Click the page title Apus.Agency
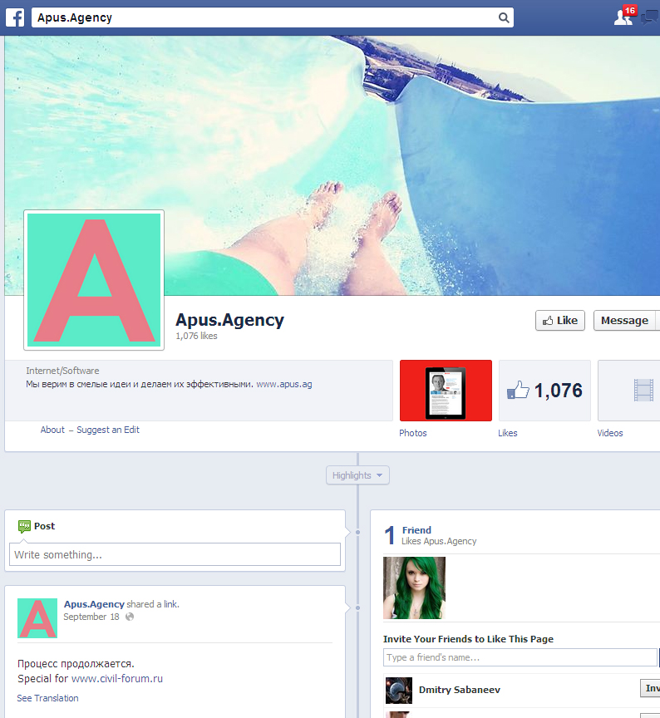The height and width of the screenshot is (718, 660). tap(230, 320)
